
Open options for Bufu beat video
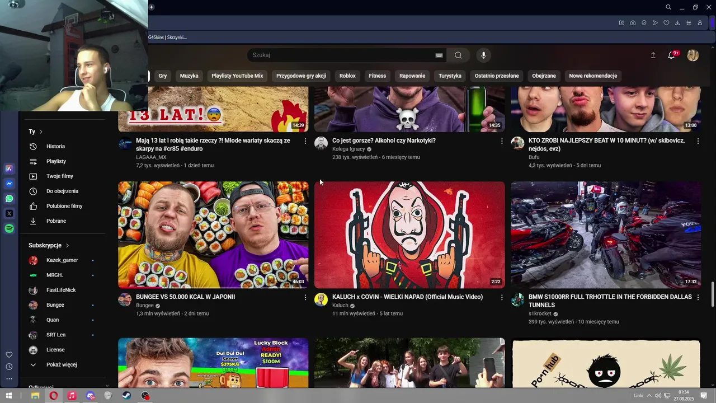[x=698, y=141]
